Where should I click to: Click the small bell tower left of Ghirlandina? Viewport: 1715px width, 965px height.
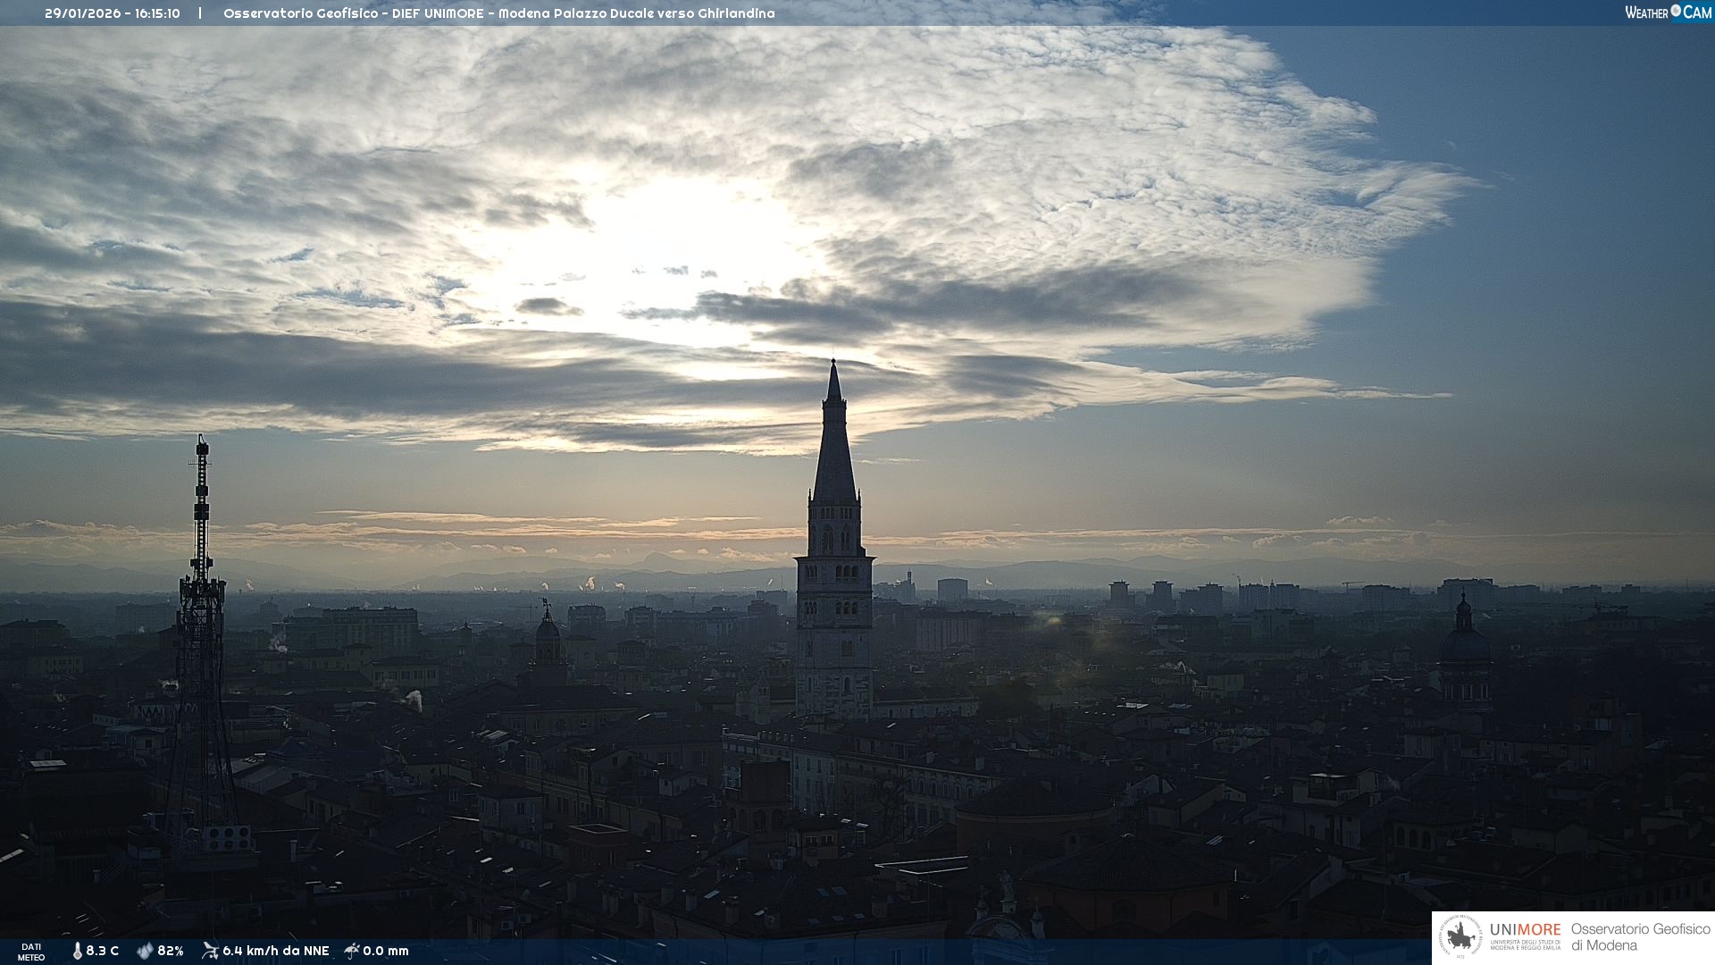click(548, 634)
